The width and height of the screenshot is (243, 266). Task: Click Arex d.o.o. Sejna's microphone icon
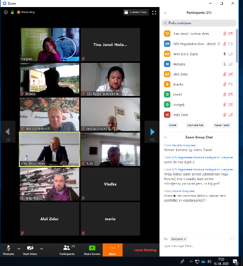click(224, 54)
